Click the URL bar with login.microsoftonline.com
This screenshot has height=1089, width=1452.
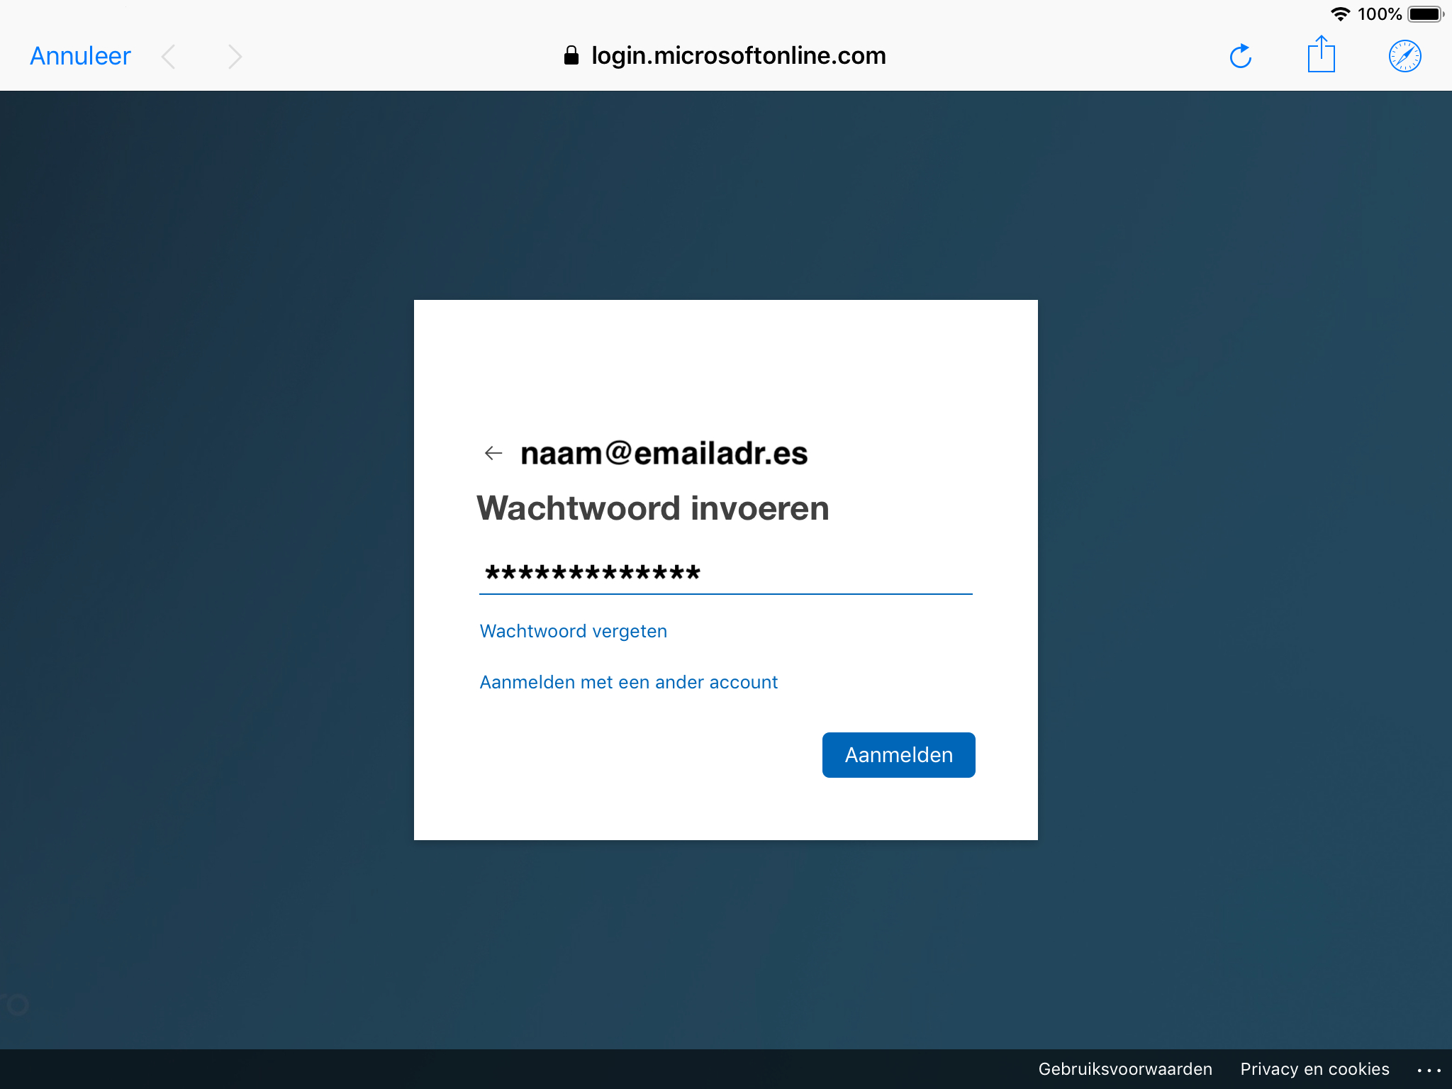click(x=725, y=54)
